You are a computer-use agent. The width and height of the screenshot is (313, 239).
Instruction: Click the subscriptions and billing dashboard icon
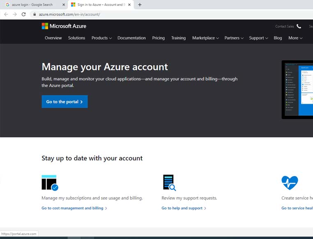click(x=50, y=183)
